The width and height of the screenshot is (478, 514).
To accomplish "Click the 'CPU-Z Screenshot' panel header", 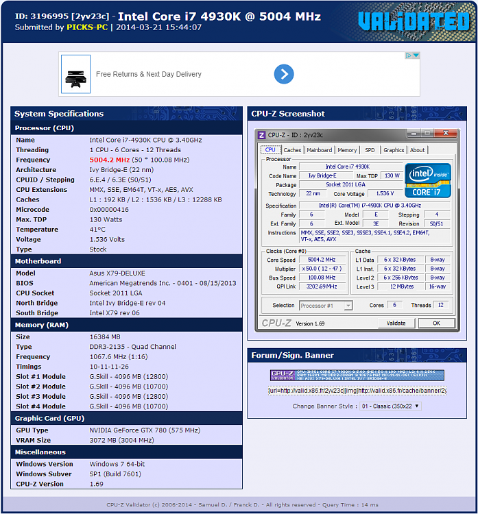I will pos(357,114).
